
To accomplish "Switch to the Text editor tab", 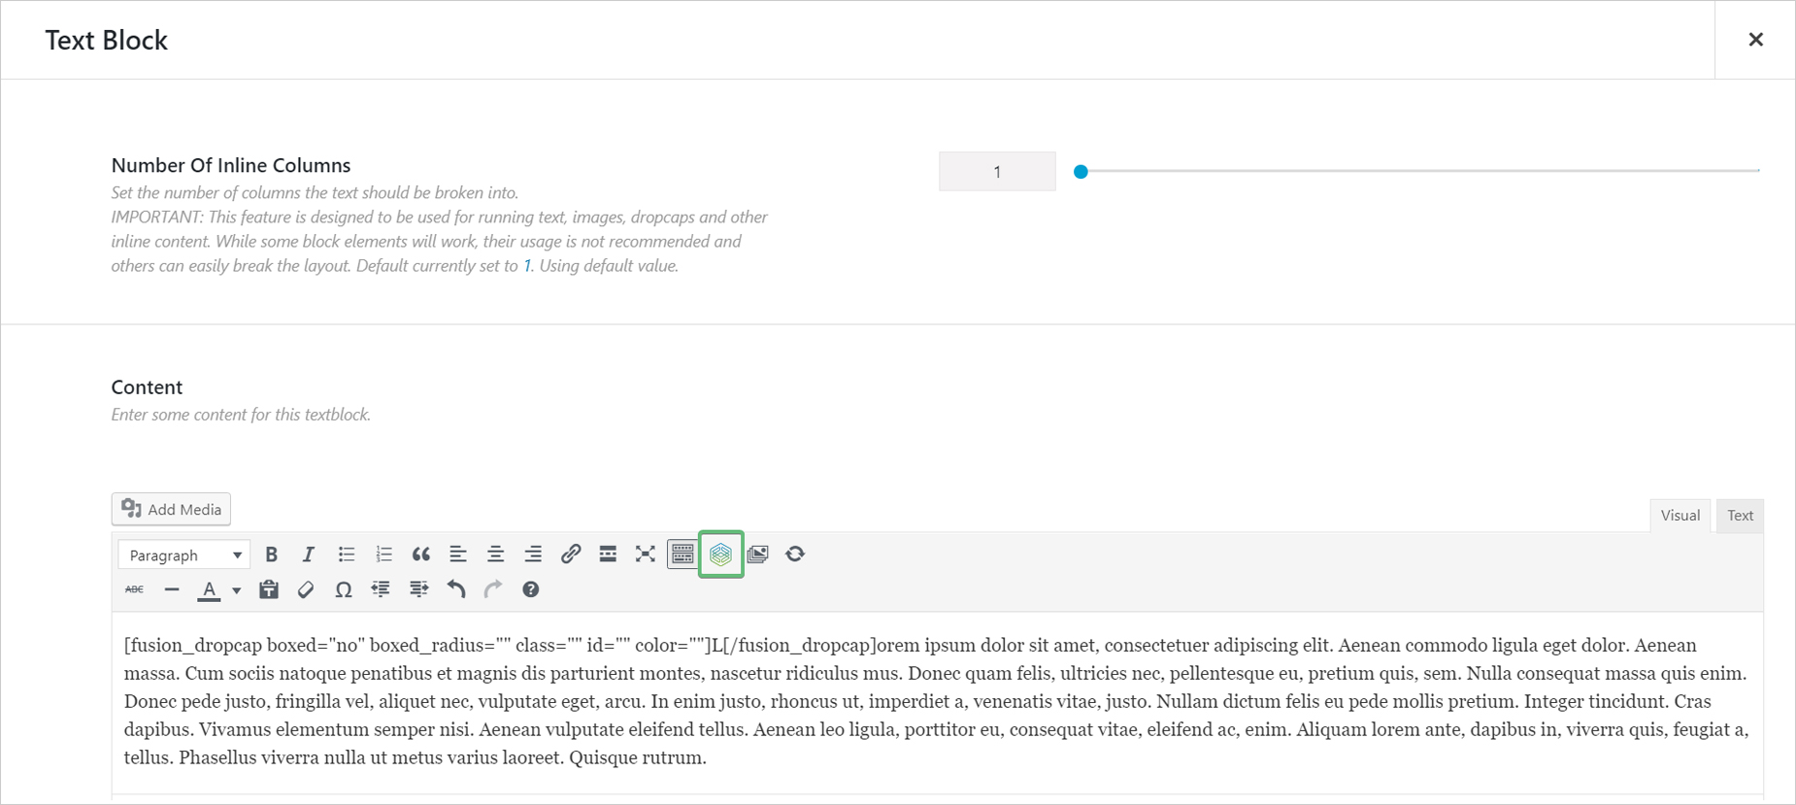I will click(1740, 516).
